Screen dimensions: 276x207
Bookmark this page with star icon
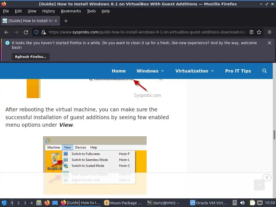pyautogui.click(x=259, y=32)
